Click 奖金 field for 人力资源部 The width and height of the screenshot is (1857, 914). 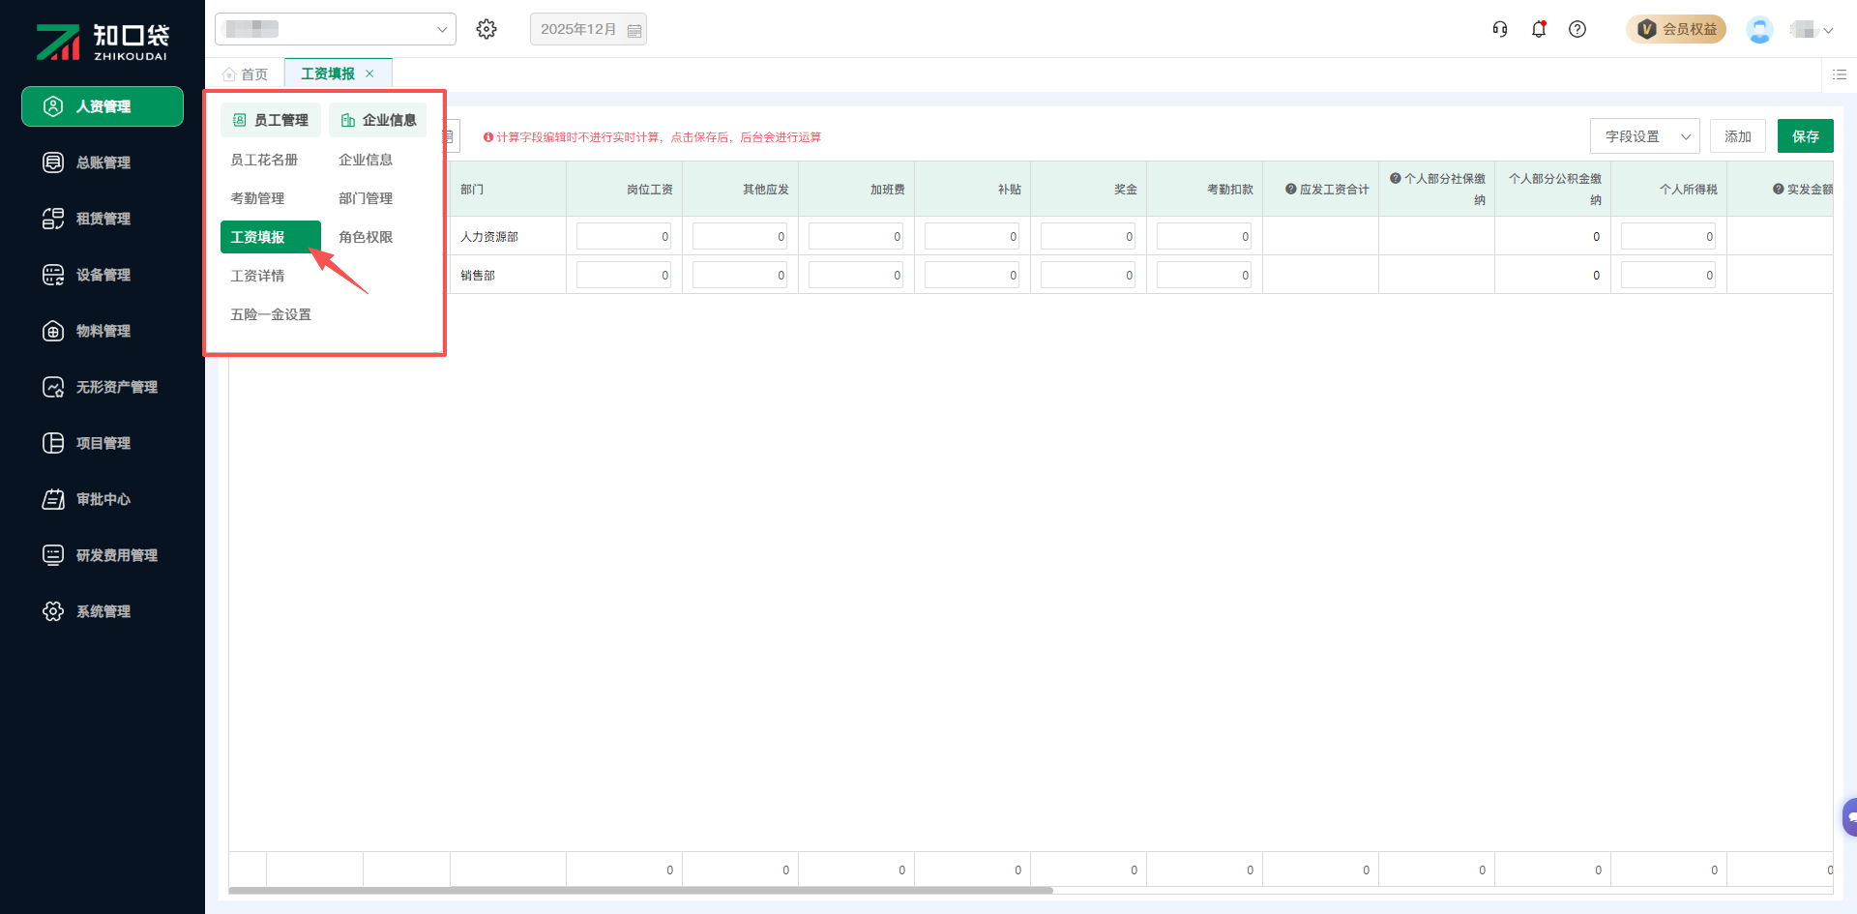pyautogui.click(x=1088, y=236)
